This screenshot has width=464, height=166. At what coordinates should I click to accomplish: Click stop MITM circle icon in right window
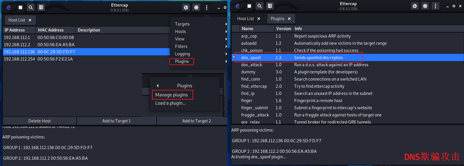[x=425, y=6]
